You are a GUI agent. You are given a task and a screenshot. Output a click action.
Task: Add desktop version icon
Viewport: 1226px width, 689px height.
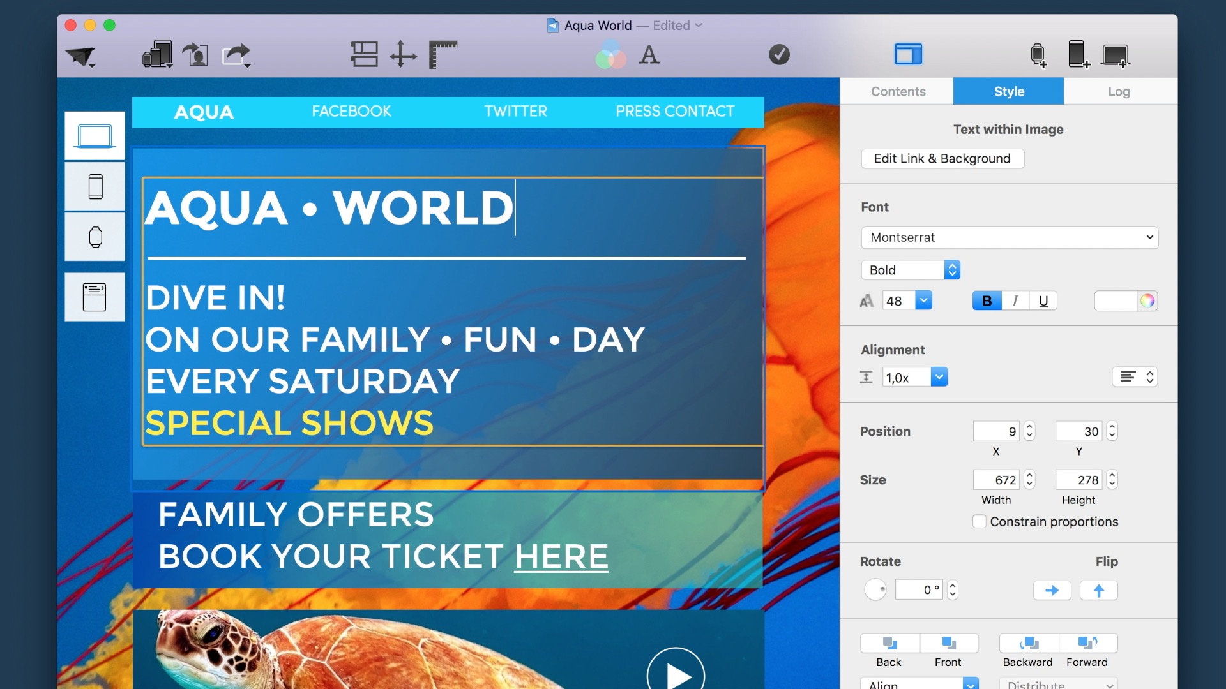coord(1116,56)
